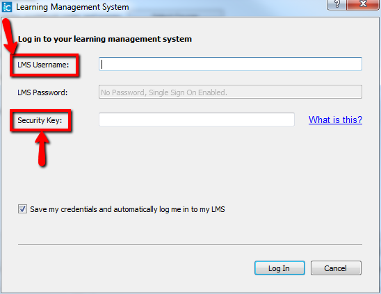
Task: Open the "What is this?" link
Action: pyautogui.click(x=335, y=120)
